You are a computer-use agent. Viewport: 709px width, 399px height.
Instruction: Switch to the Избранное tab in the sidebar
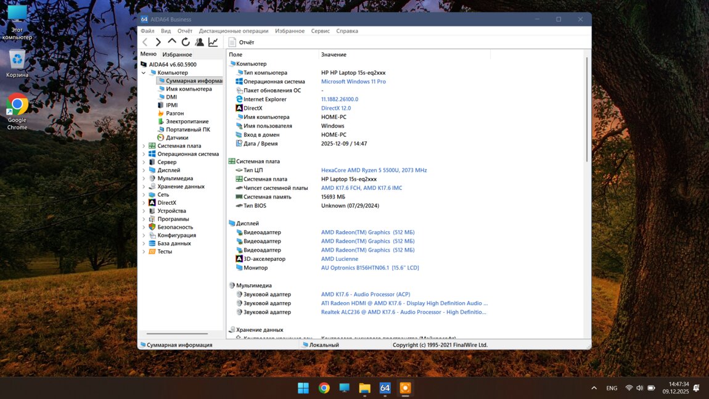[x=177, y=54]
